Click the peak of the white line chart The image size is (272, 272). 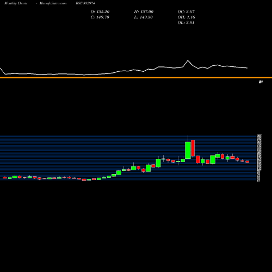[x=188, y=60]
